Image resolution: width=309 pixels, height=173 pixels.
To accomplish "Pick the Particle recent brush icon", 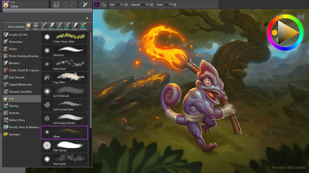I will click(83, 26).
